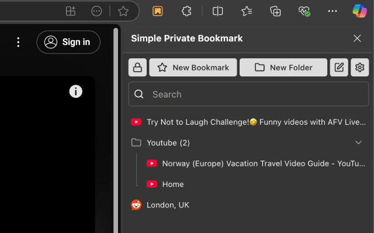Open the Copilot sidebar icon
Image resolution: width=374 pixels, height=233 pixels.
360,11
